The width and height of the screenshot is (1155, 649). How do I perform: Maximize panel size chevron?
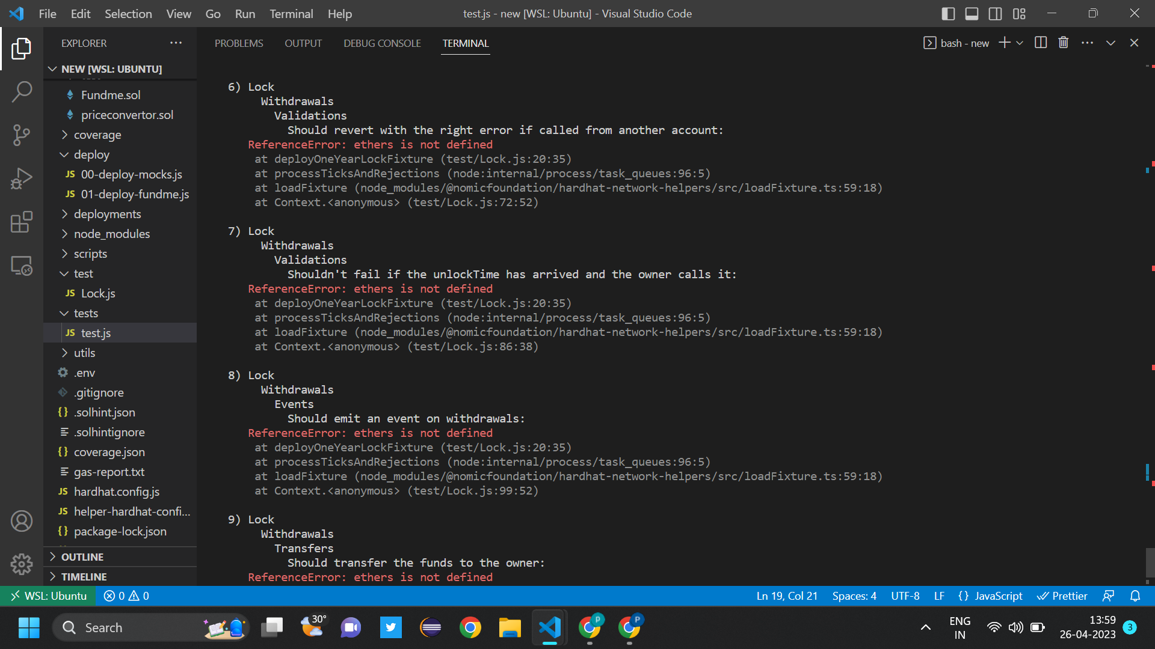1110,43
